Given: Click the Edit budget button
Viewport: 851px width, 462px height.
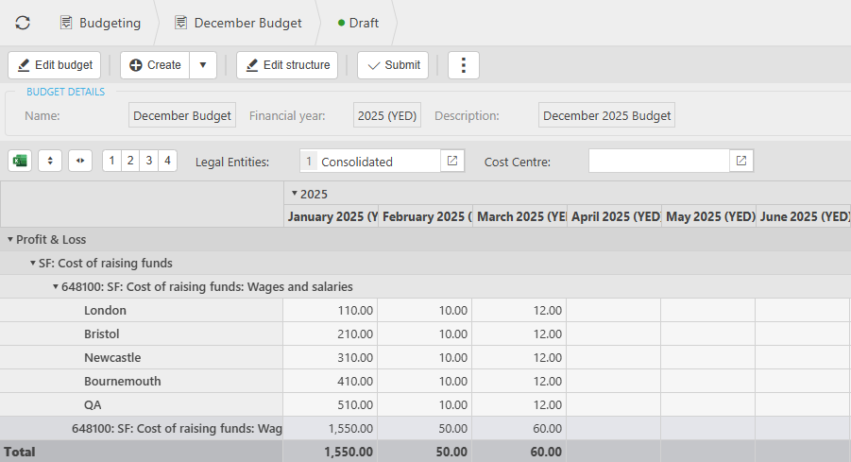Looking at the screenshot, I should 55,65.
